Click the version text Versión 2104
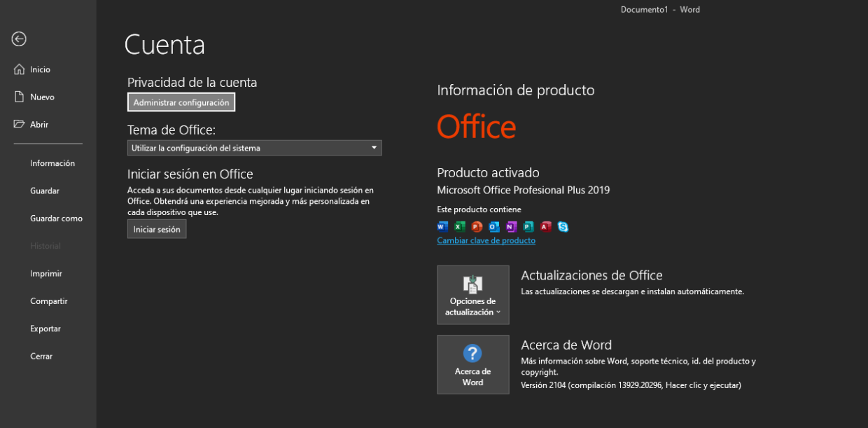The width and height of the screenshot is (868, 428). [x=543, y=385]
